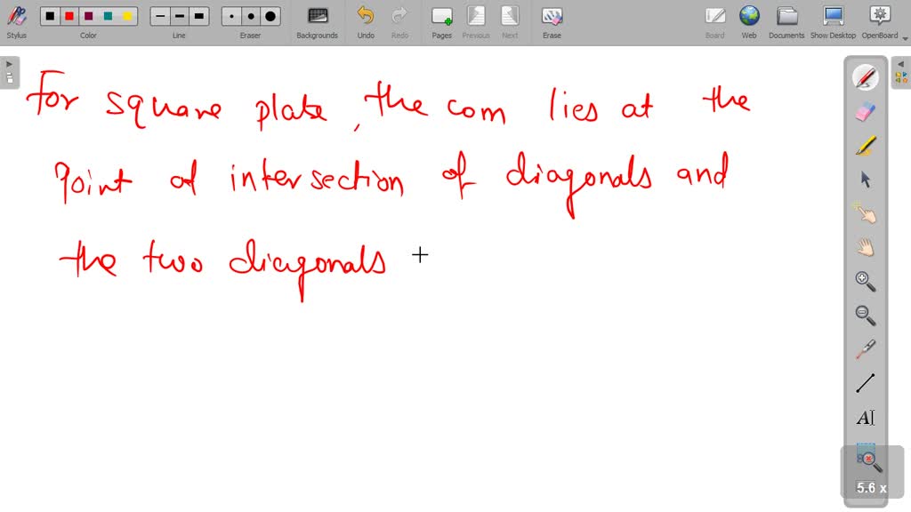Select the Zoom in tool
The width and height of the screenshot is (911, 512).
pos(865,282)
